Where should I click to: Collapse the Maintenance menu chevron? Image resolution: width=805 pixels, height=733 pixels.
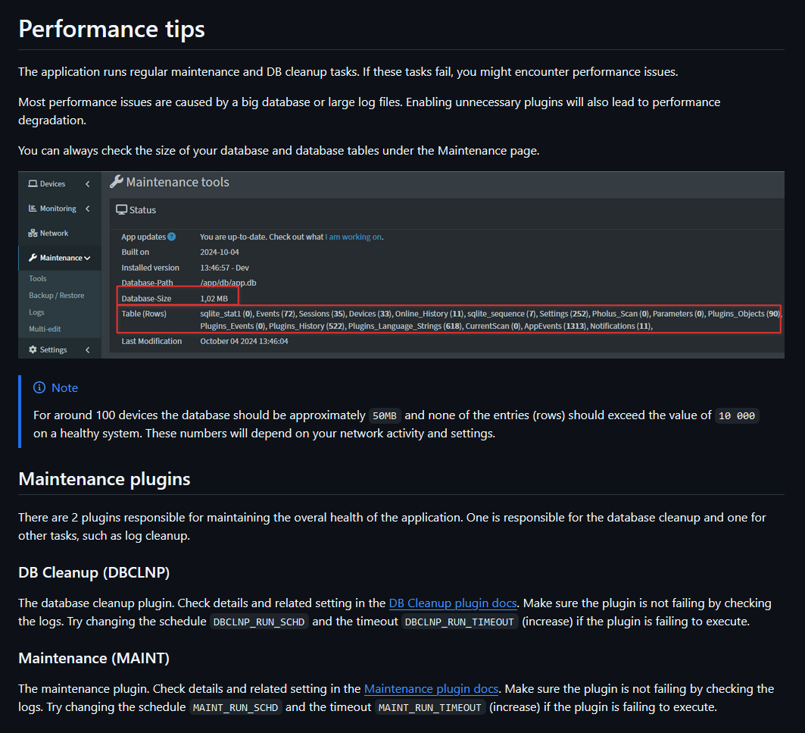coord(87,258)
